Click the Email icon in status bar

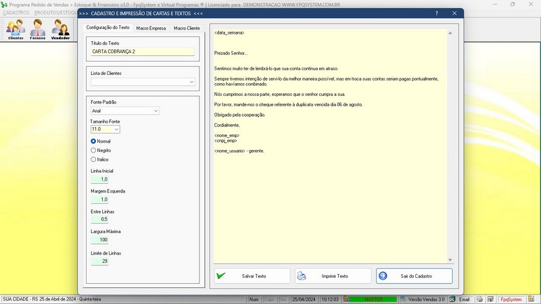coord(452,299)
